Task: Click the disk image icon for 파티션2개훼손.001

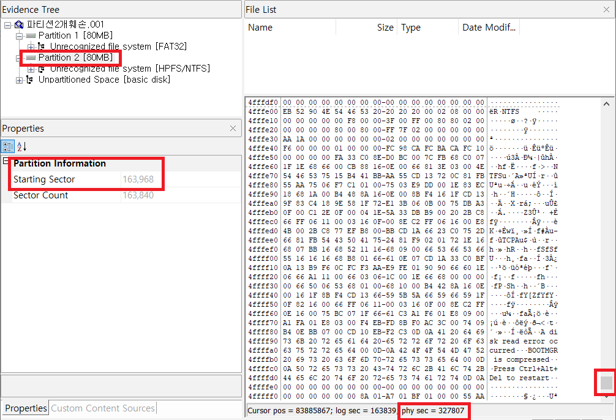Action: [18, 24]
